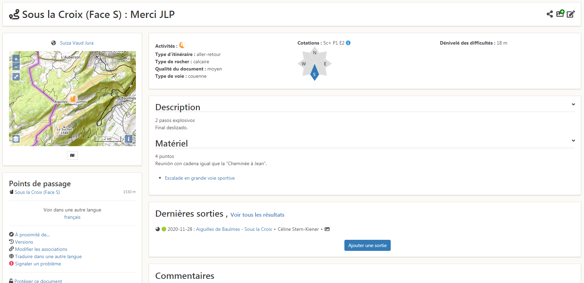Switch language to français

point(72,217)
